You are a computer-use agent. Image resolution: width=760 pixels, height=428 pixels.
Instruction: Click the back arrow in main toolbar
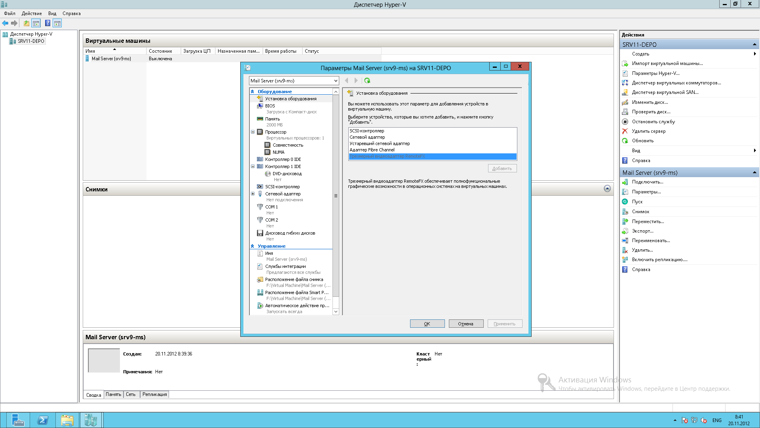[x=5, y=23]
